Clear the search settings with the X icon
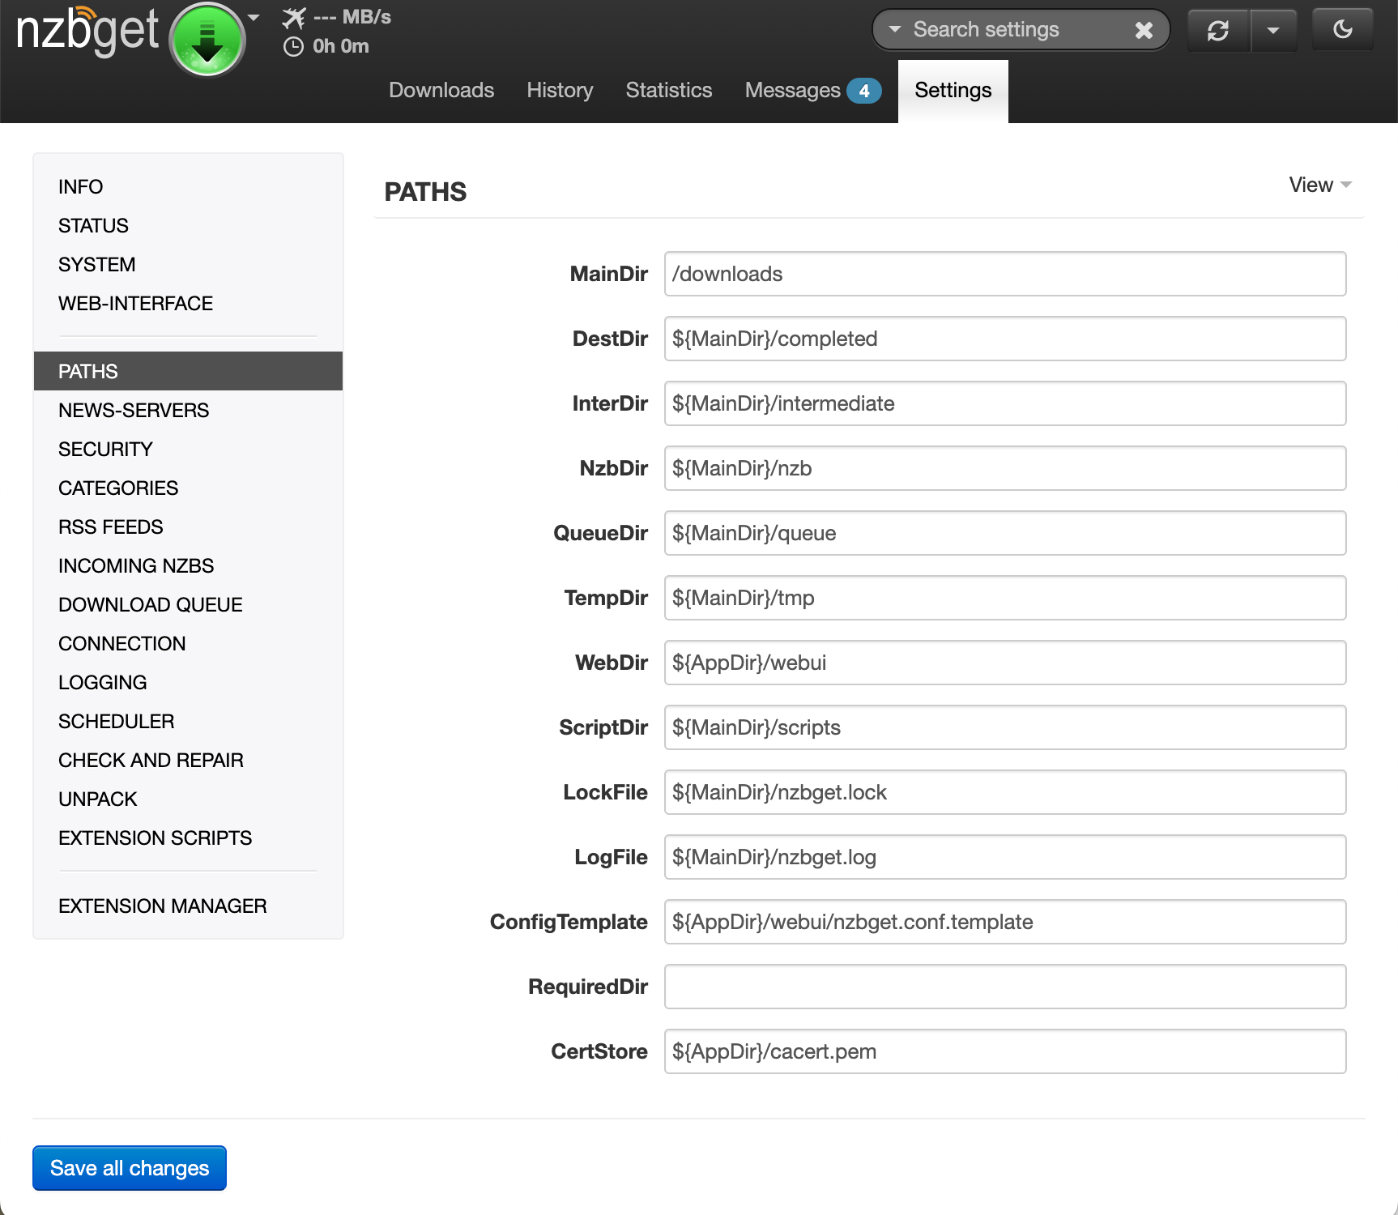 click(1144, 30)
